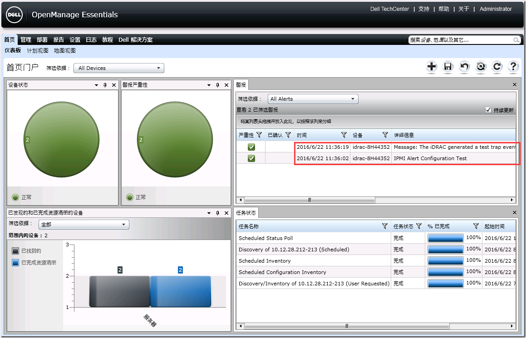Click filter icon on 已确认 column
Image resolution: width=526 pixels, height=338 pixels.
pos(288,135)
